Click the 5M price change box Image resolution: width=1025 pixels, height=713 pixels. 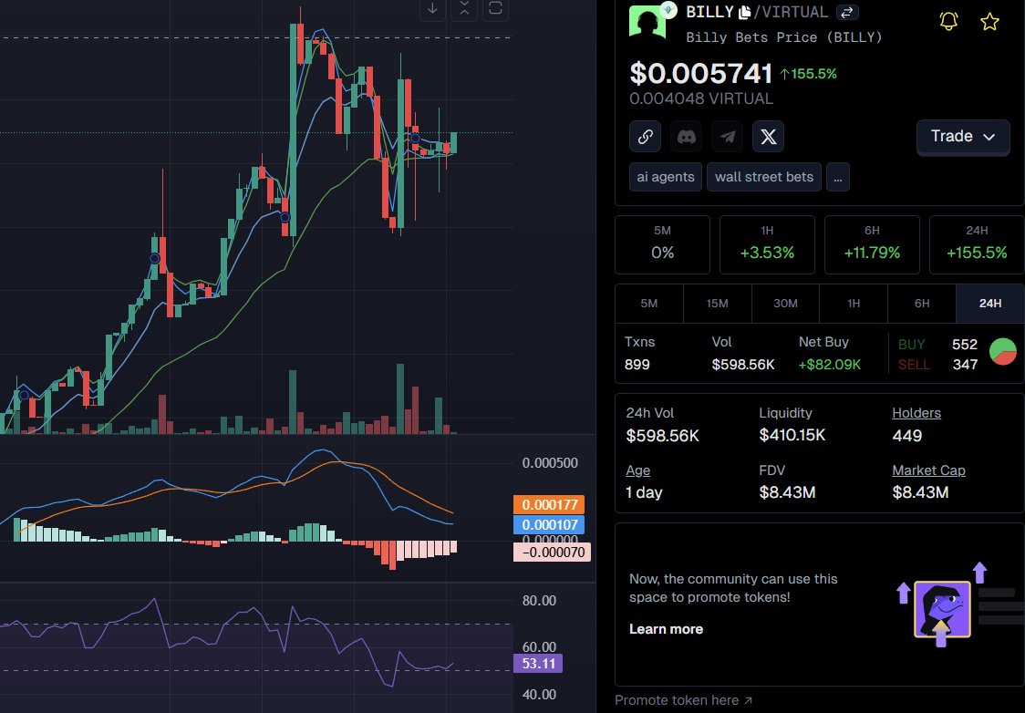tap(662, 244)
